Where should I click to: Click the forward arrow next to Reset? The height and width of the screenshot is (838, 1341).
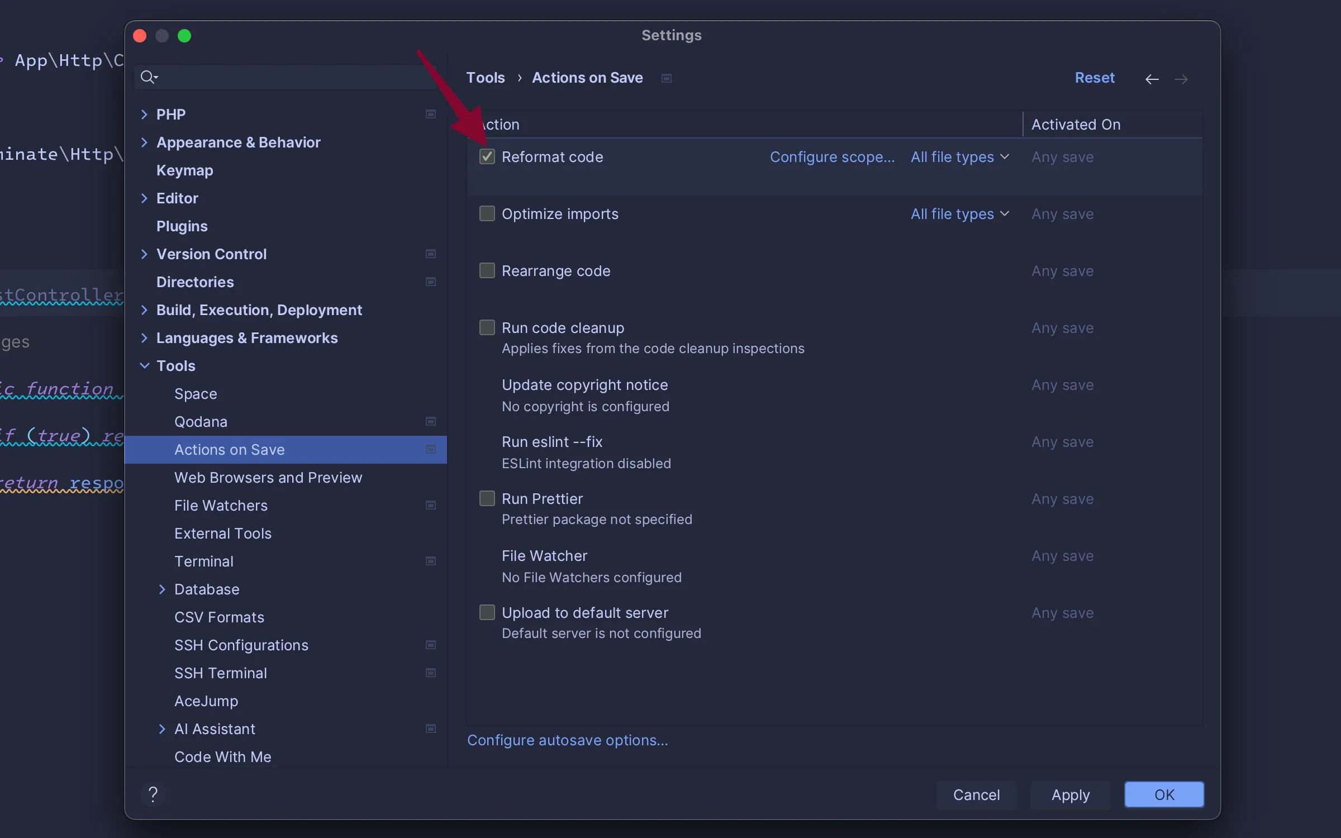[x=1181, y=79]
